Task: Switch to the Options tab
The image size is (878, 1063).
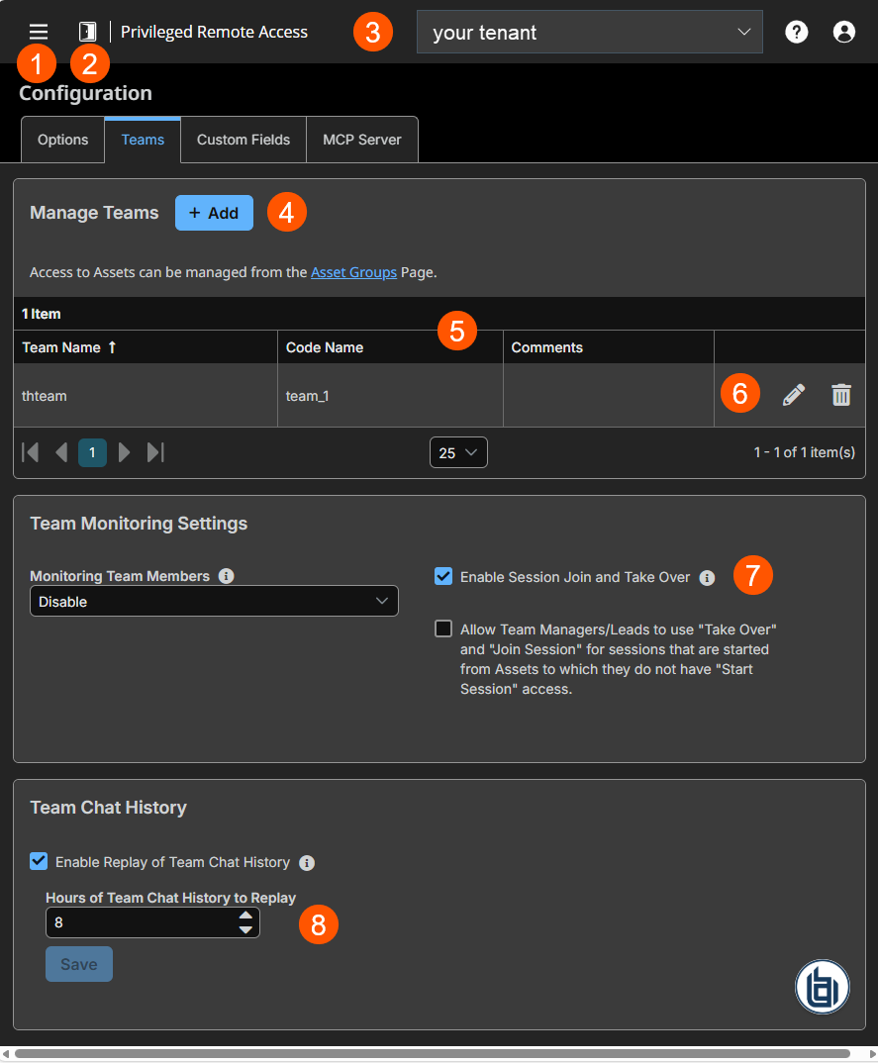Action: point(62,140)
